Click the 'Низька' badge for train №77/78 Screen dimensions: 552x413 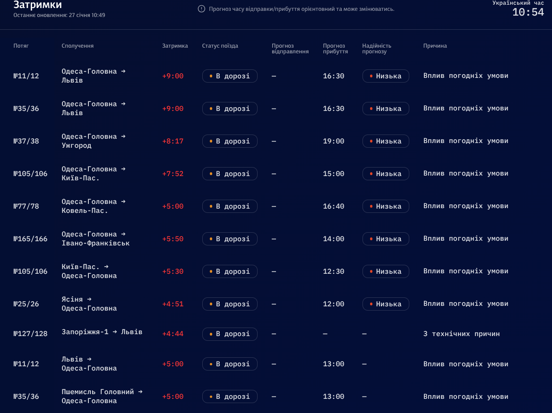386,206
